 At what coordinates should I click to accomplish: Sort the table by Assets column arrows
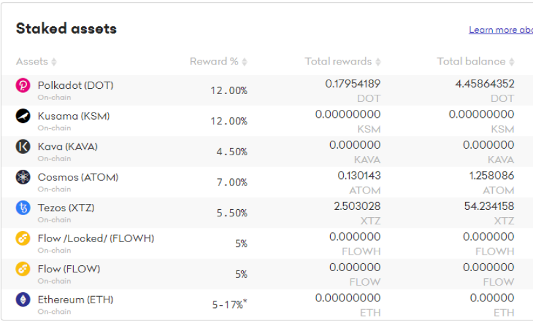[54, 62]
